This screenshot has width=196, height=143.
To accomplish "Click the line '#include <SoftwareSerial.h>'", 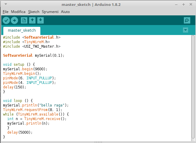I will 32,37.
